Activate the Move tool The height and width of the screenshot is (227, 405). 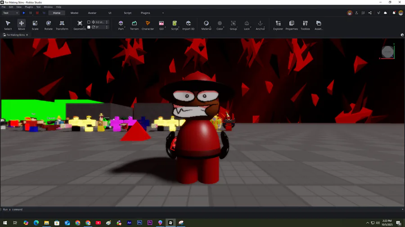(22, 25)
